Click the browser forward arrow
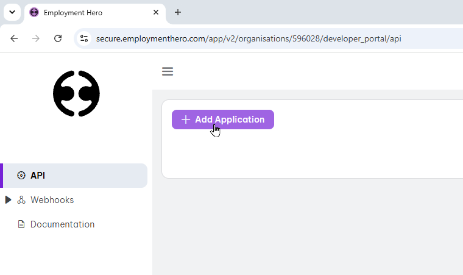Viewport: 463px width, 275px height. tap(36, 38)
